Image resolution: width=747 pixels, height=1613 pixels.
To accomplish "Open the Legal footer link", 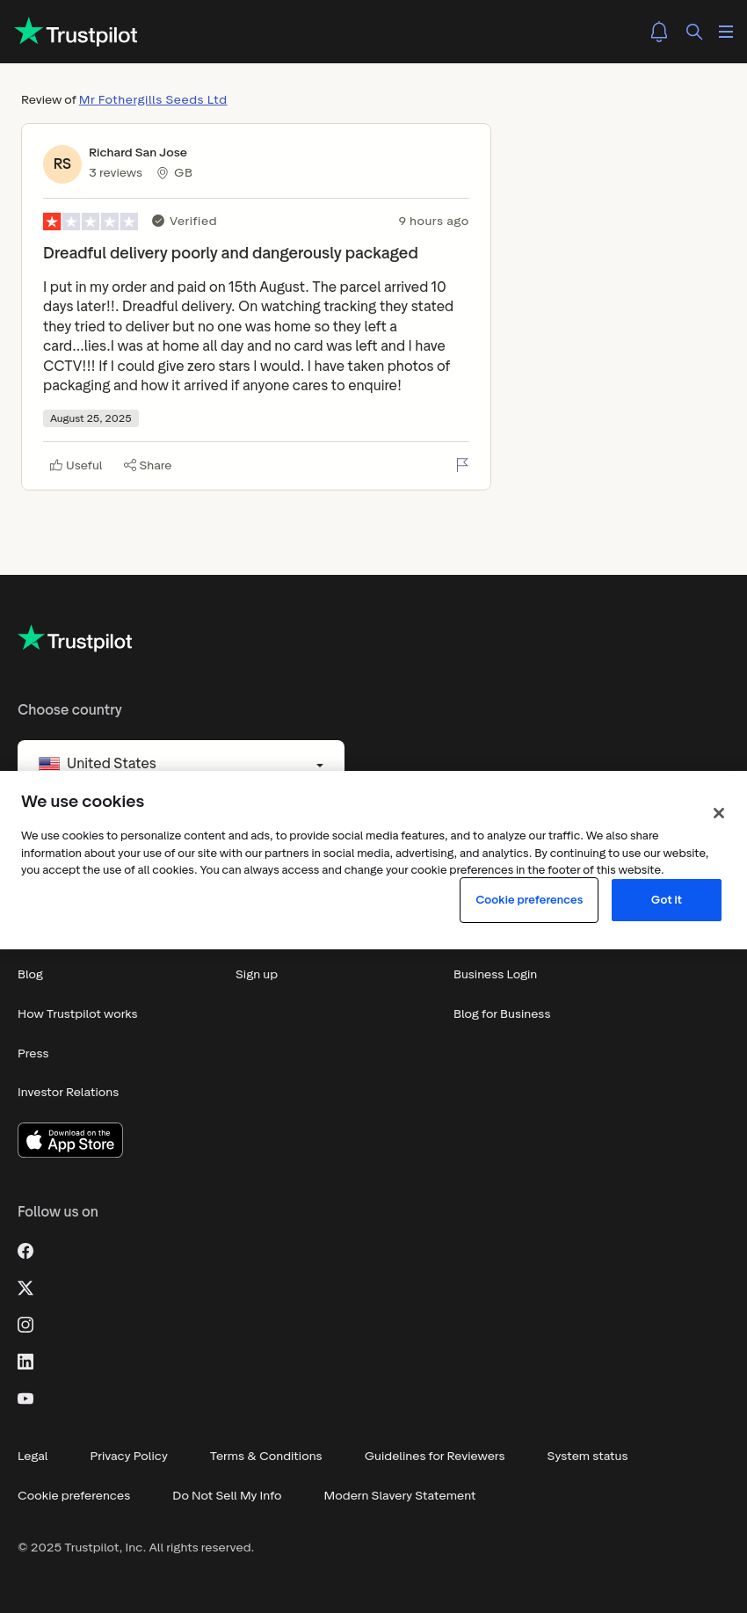I will tap(33, 1456).
